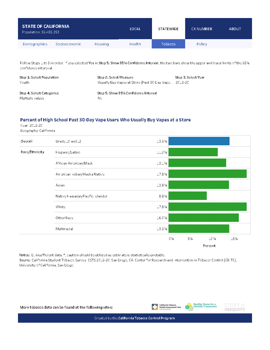Image resolution: width=270 pixels, height=350 pixels.
Task: Open the Story of Inequity logo
Action: [235, 307]
